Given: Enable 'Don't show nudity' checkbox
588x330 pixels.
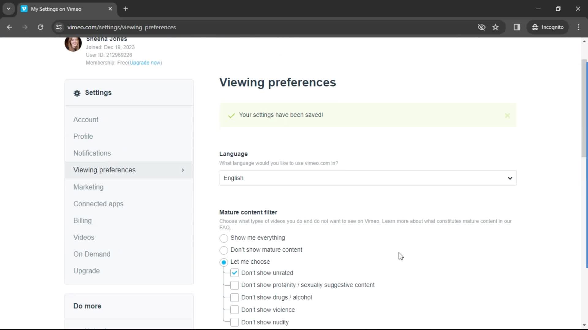Looking at the screenshot, I should pos(235,322).
